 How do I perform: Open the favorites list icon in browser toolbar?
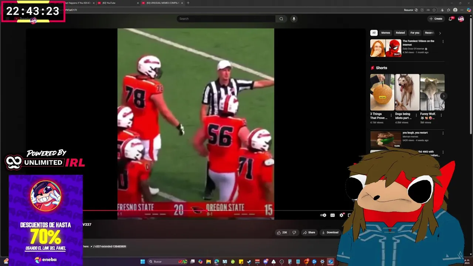pyautogui.click(x=449, y=10)
